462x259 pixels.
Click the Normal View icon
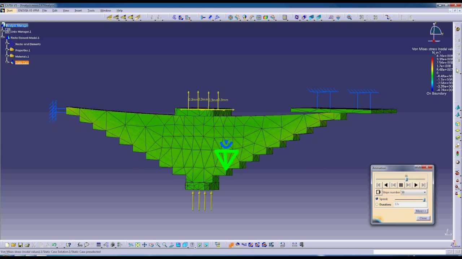[x=172, y=245]
